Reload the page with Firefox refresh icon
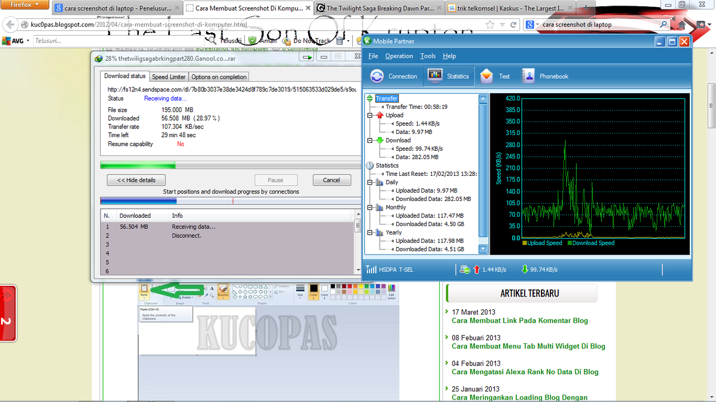 pyautogui.click(x=514, y=25)
